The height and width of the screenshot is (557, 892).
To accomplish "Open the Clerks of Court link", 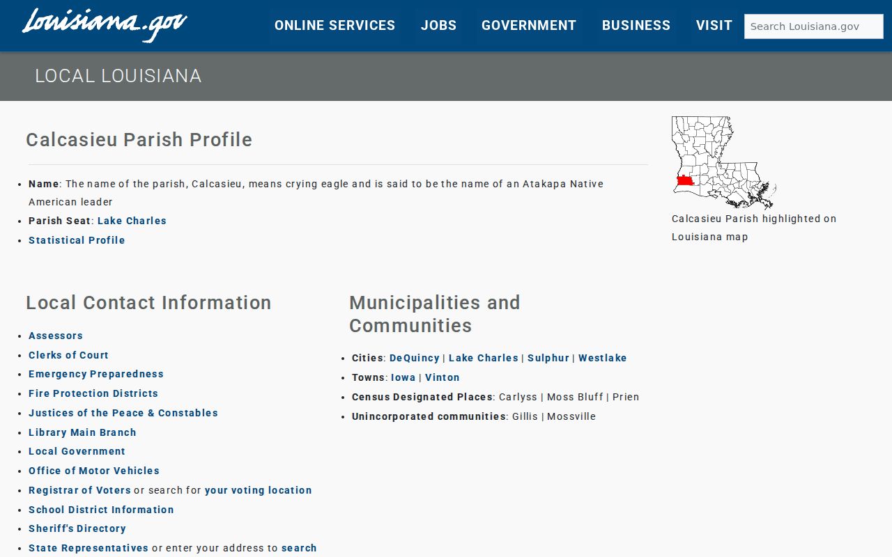I will (68, 355).
